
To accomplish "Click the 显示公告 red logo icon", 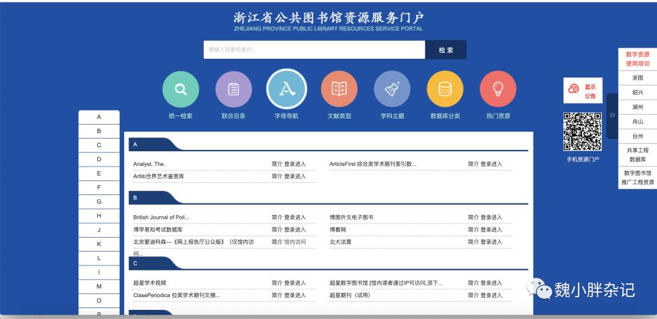I will pyautogui.click(x=573, y=89).
